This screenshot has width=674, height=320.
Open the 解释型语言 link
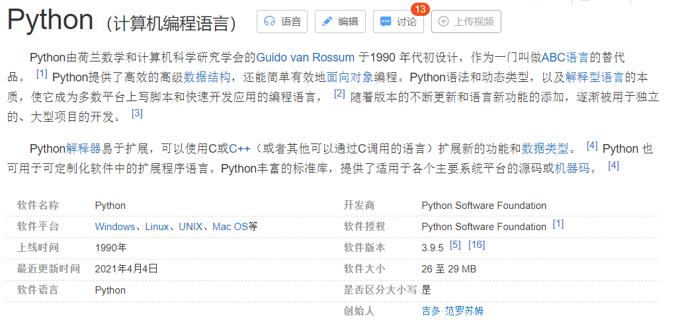click(595, 77)
